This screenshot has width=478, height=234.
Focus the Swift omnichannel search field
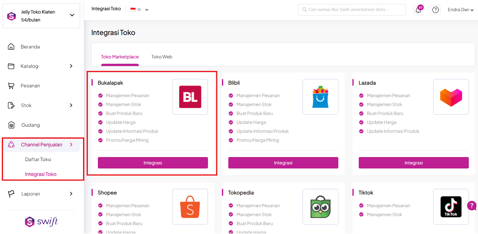(x=352, y=10)
